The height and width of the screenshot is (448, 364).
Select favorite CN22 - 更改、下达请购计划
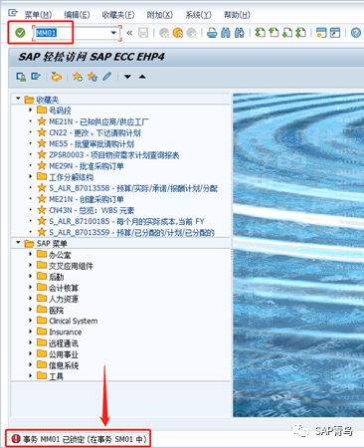pos(94,132)
